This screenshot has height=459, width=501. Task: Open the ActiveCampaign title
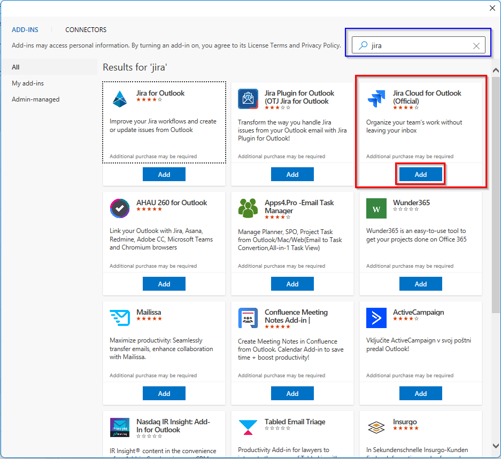[418, 313]
